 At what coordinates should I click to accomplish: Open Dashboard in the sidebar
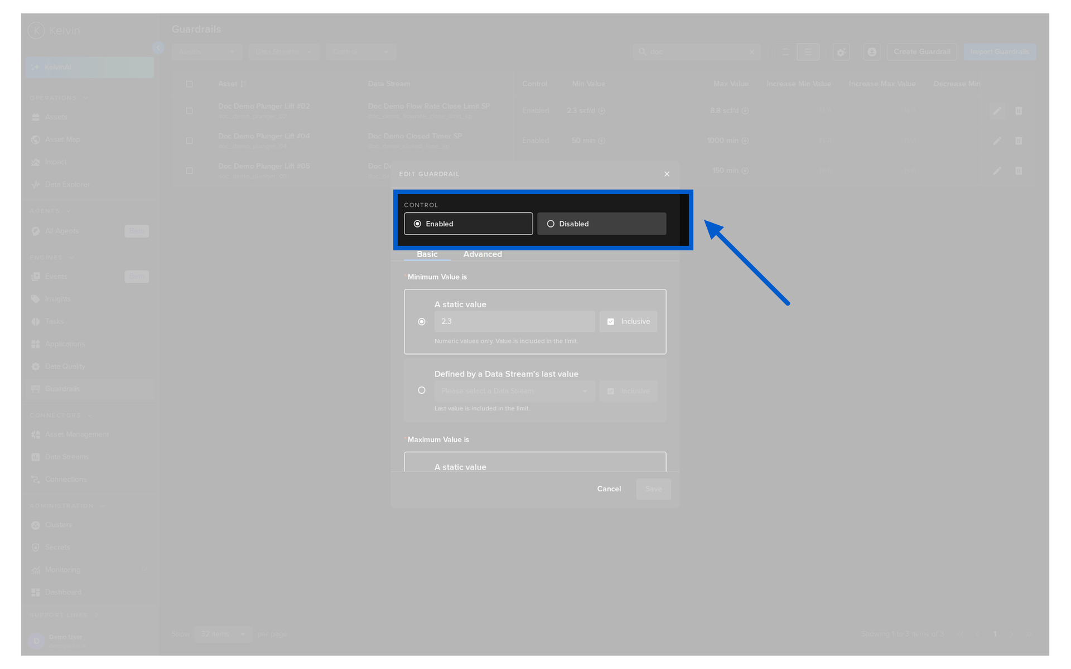63,592
